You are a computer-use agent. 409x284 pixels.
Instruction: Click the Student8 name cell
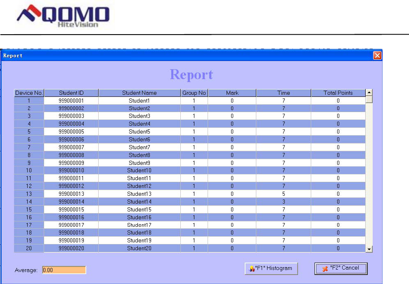[x=139, y=155]
